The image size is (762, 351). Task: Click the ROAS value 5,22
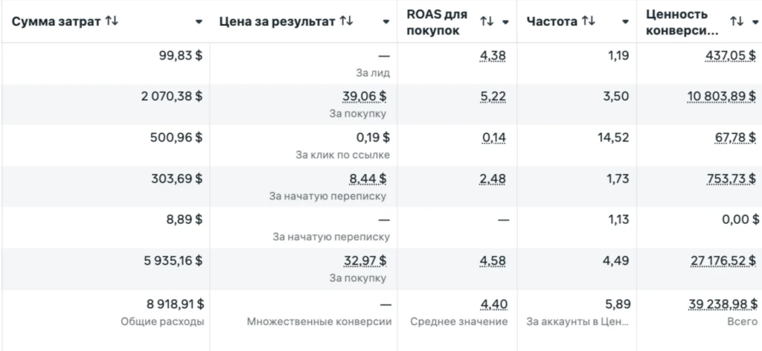tap(493, 97)
